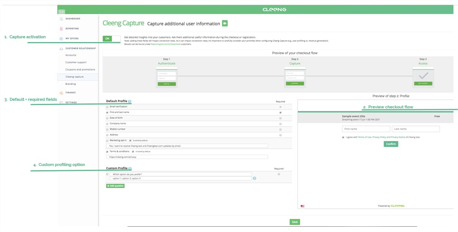Open the Privacy Policy link in preview
This screenshot has height=232, width=458.
(379, 137)
